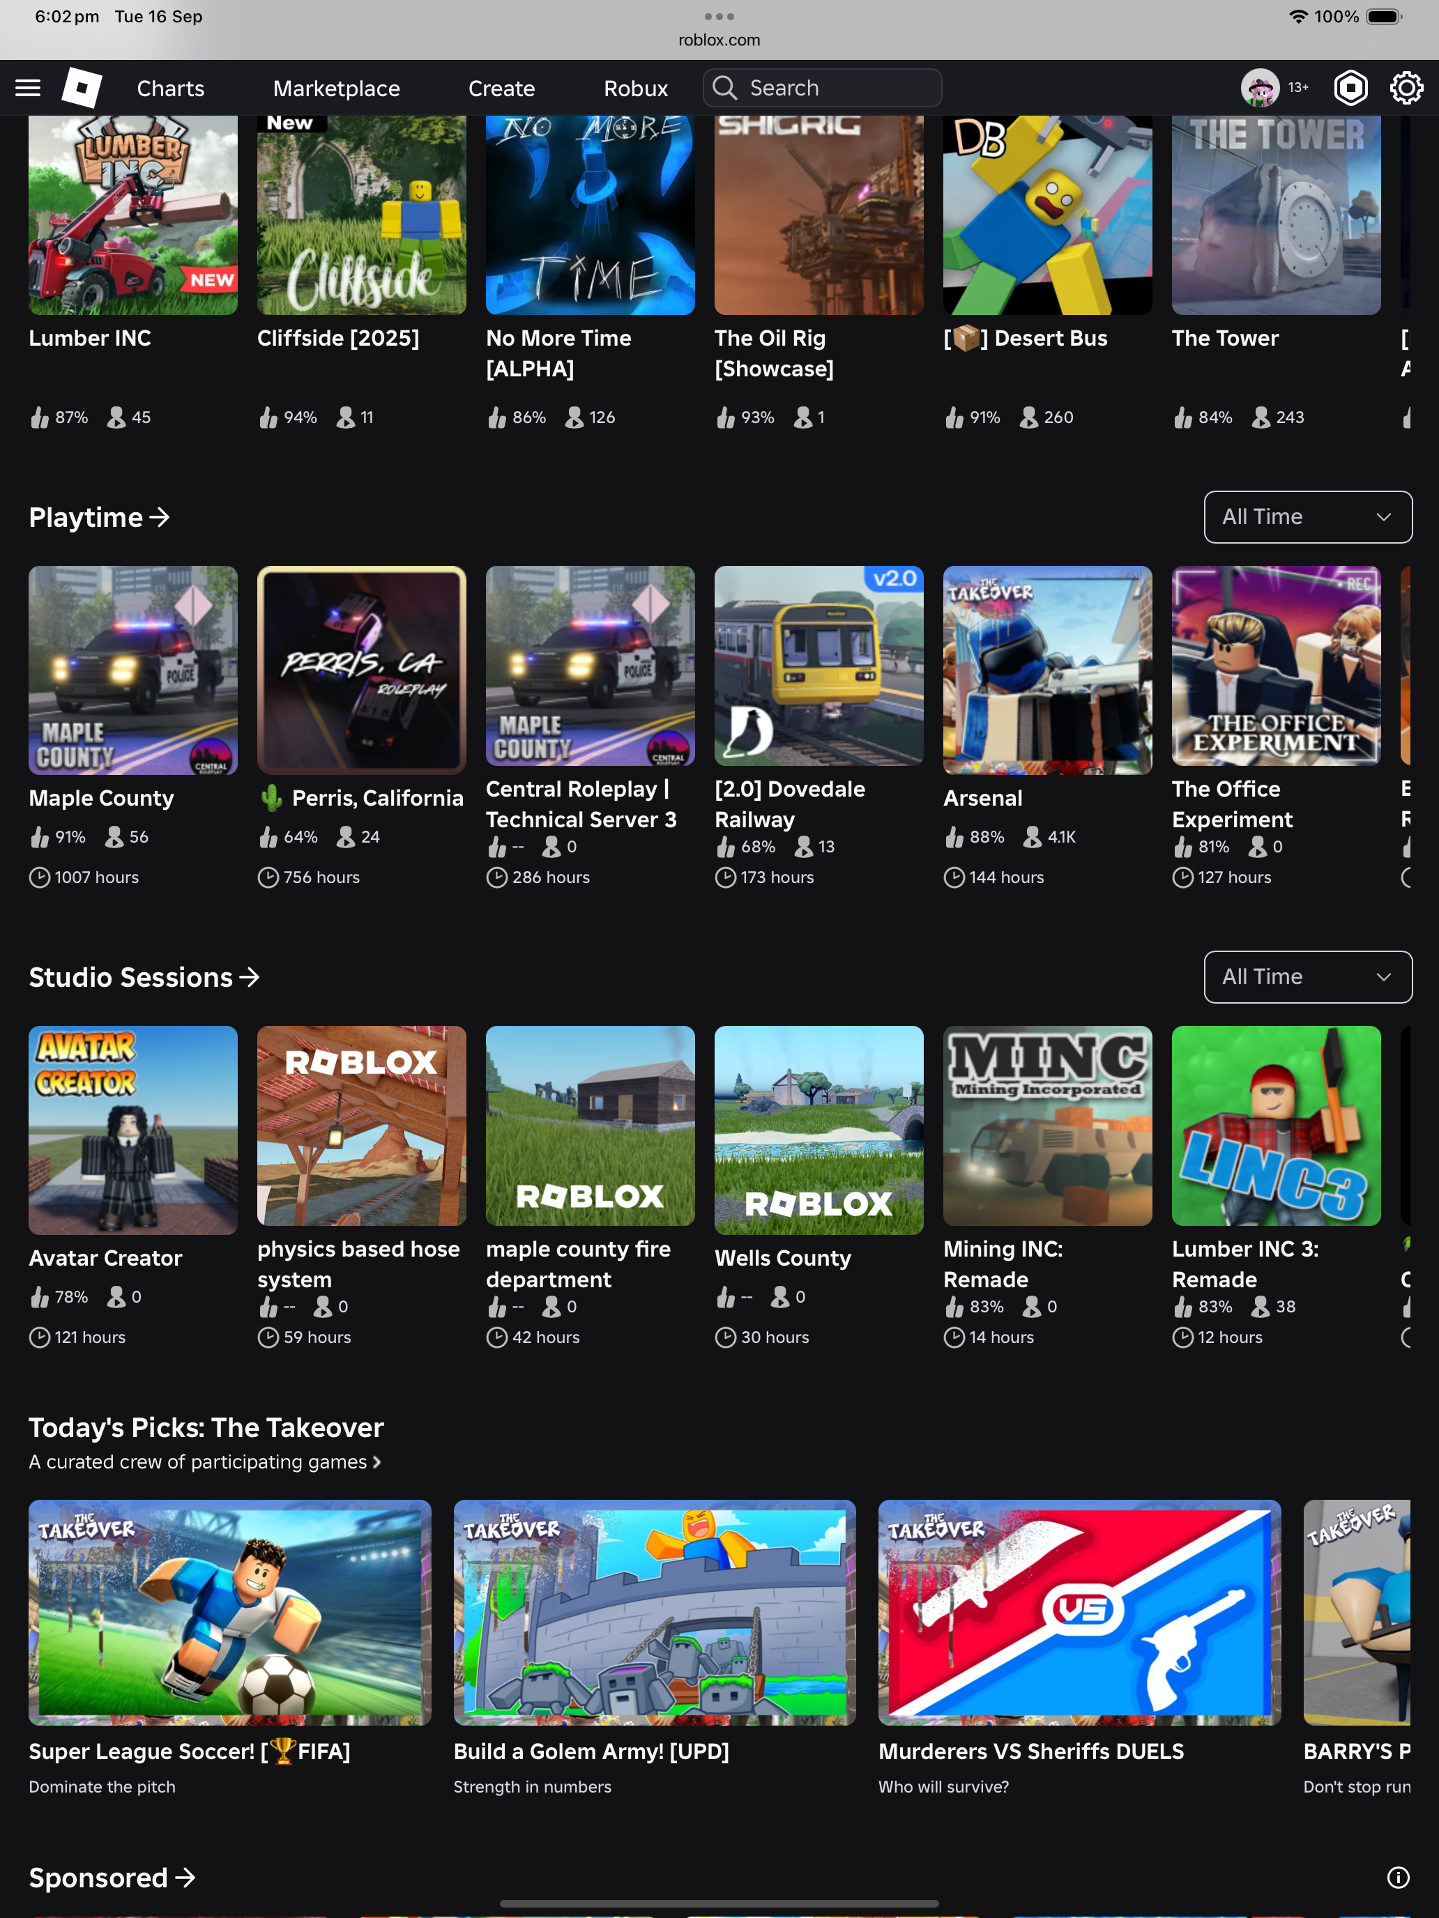Open the No More Time game icon

point(590,215)
